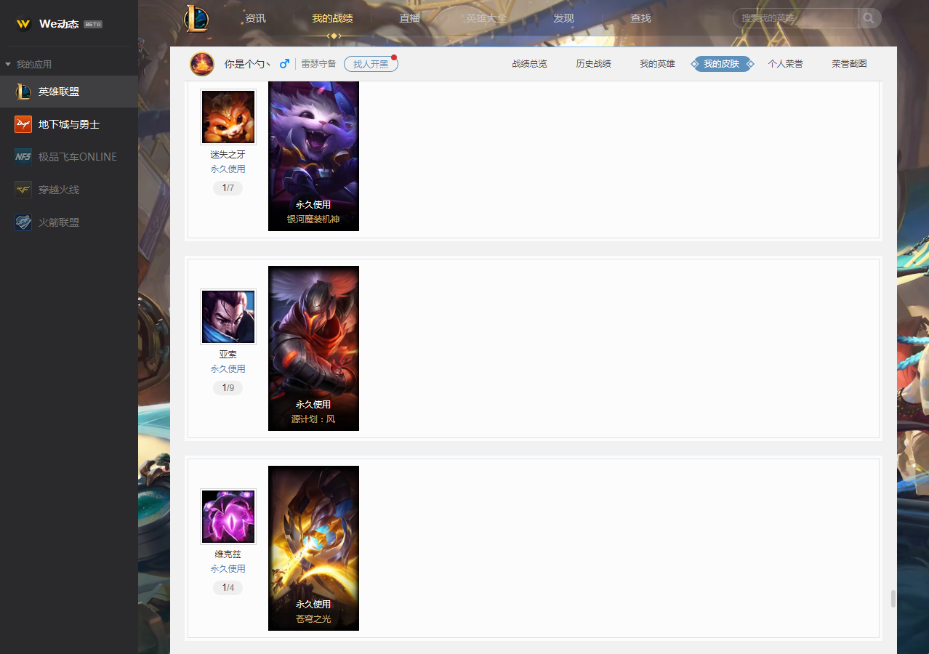929x654 pixels.
Task: Click the search magnifier icon
Action: 869,18
